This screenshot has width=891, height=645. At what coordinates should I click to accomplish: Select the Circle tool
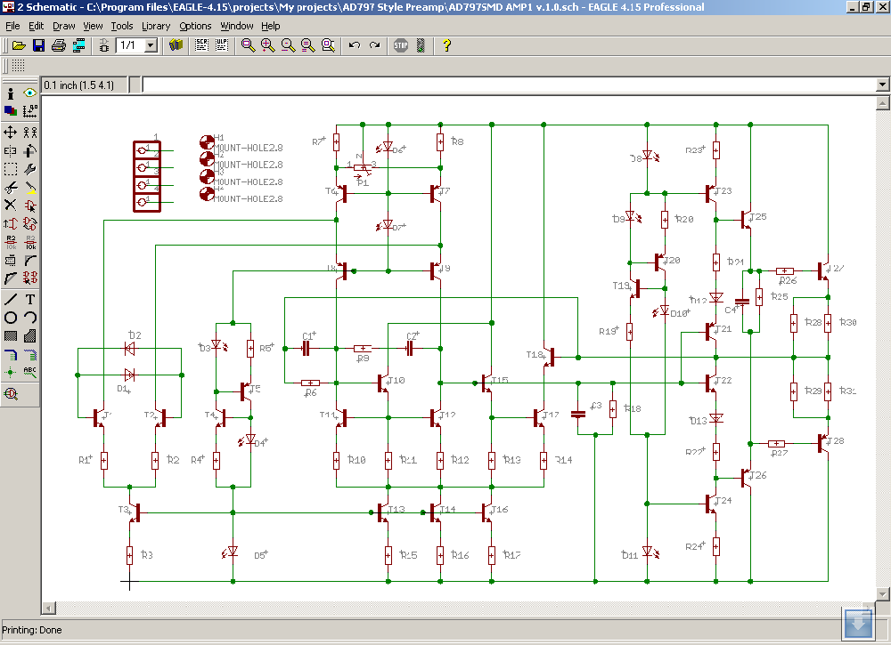click(x=10, y=317)
